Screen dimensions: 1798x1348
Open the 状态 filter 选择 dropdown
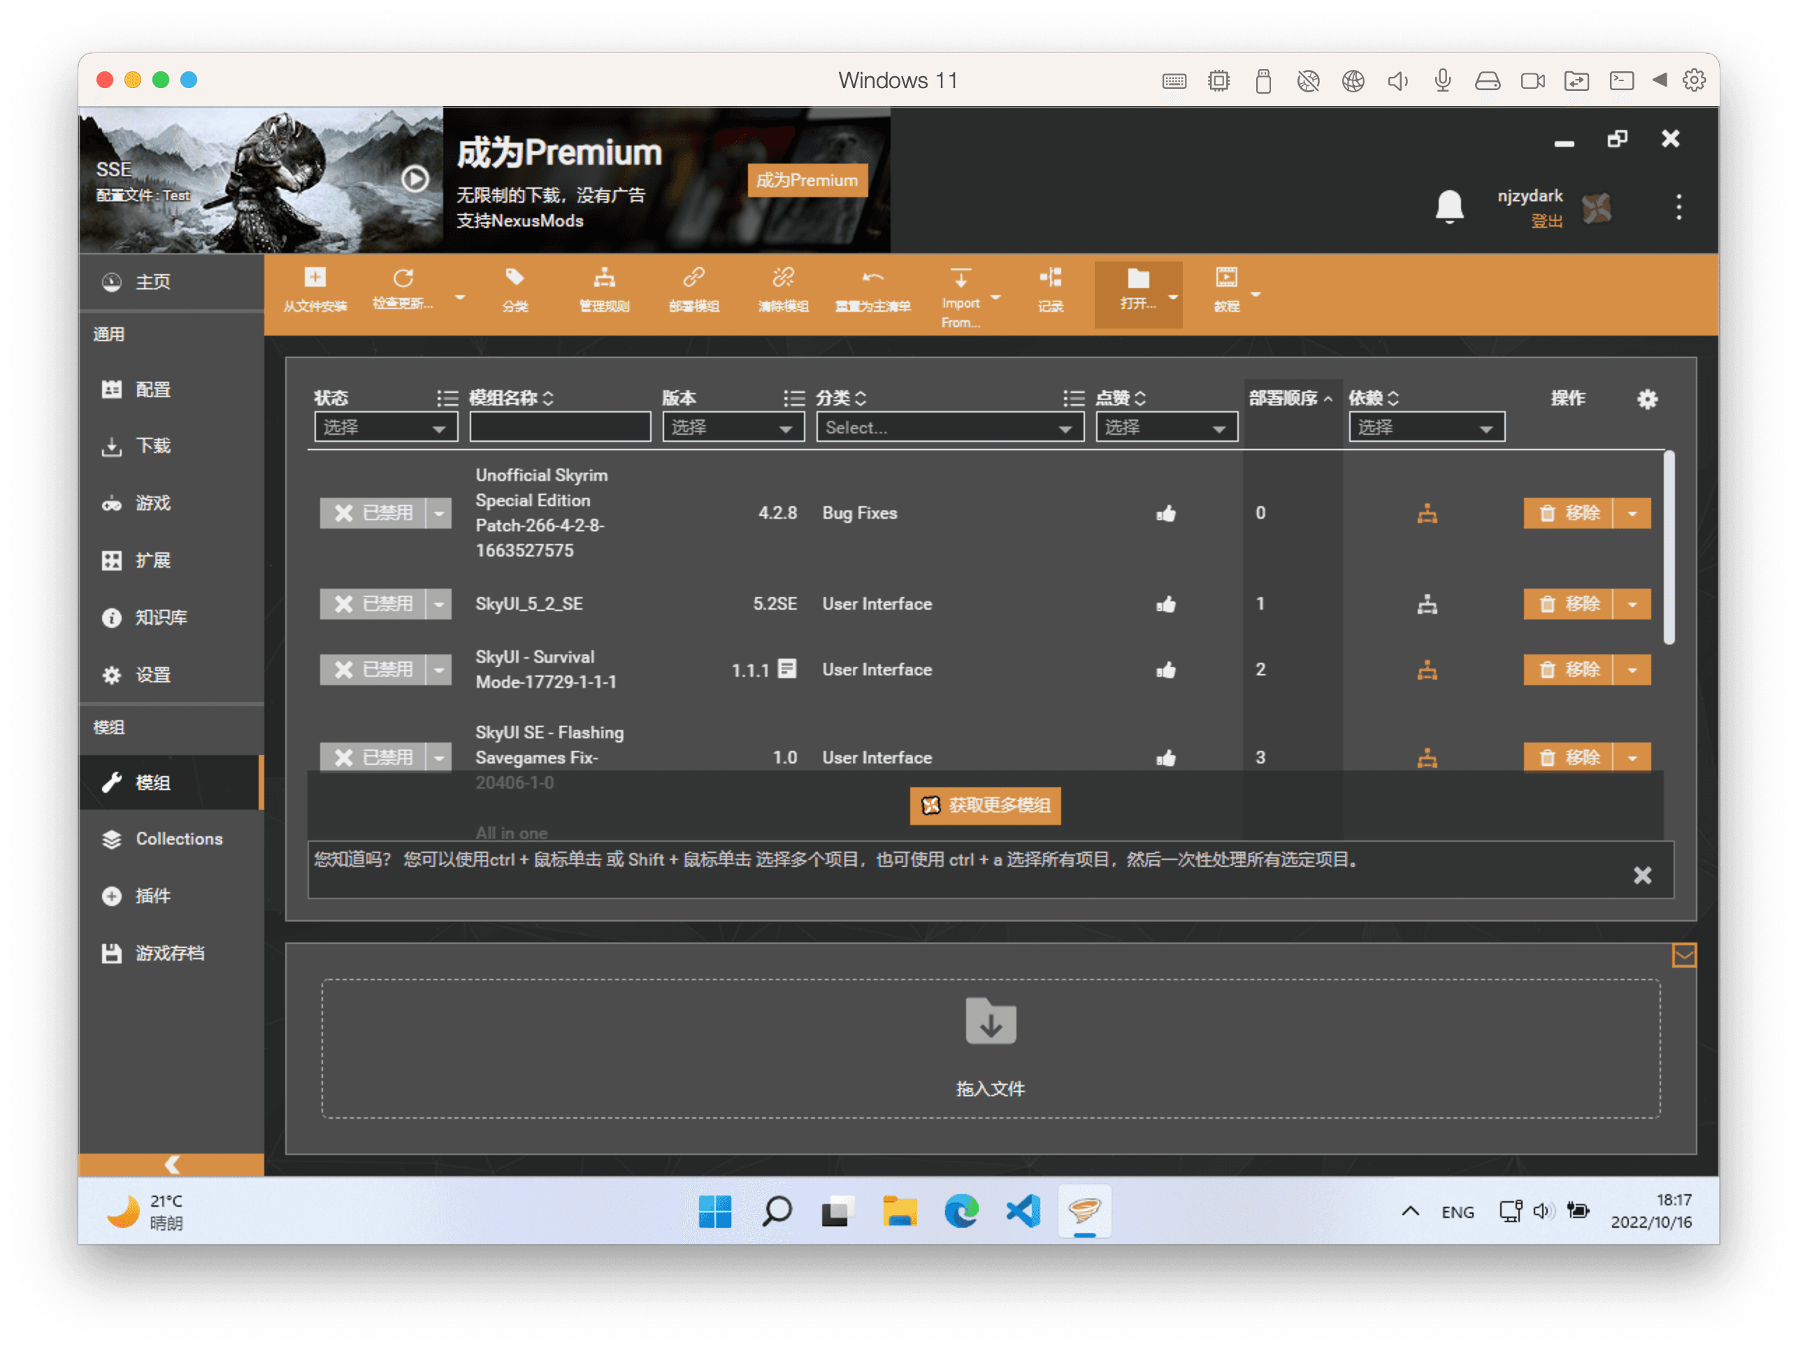[385, 428]
